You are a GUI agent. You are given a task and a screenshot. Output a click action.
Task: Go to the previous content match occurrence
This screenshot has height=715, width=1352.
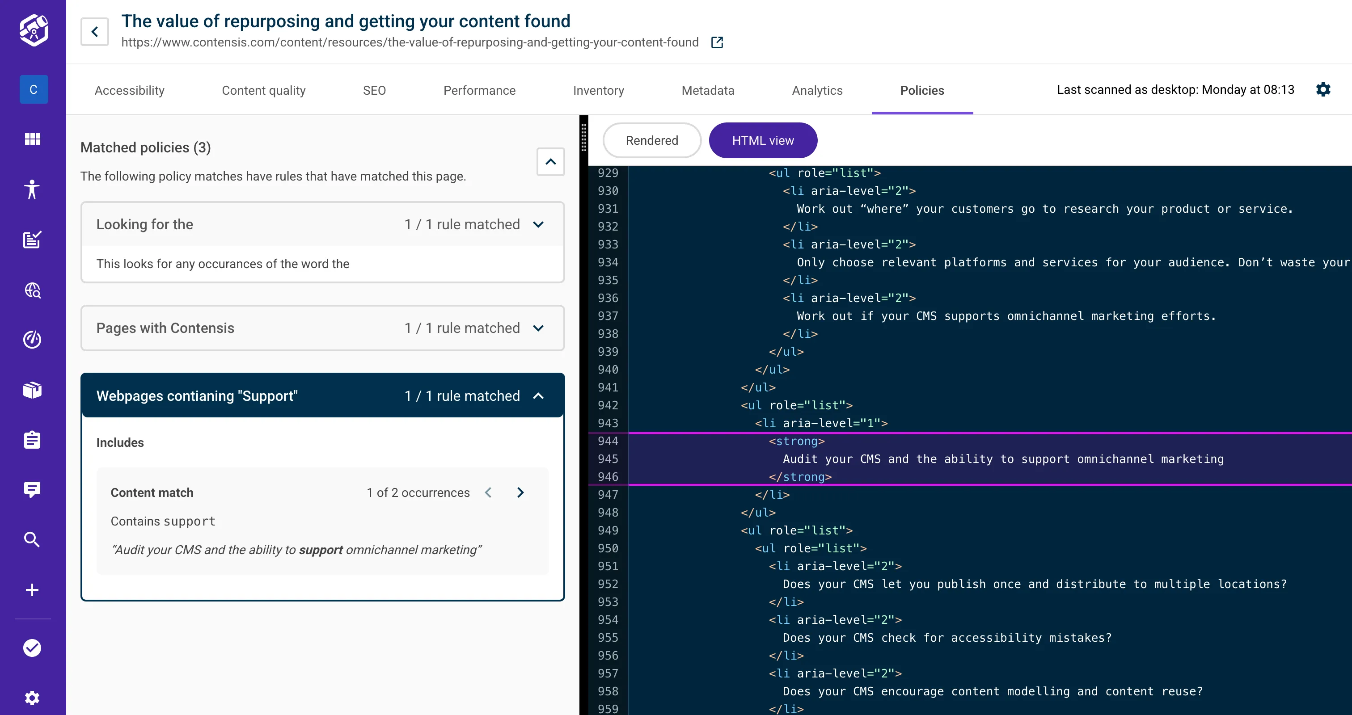[489, 492]
